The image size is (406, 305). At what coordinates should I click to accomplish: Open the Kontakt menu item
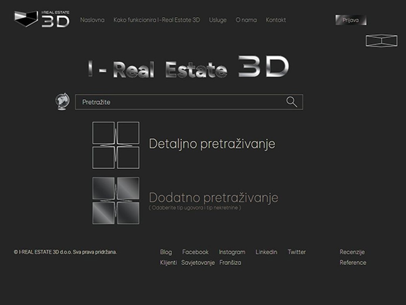click(x=276, y=20)
